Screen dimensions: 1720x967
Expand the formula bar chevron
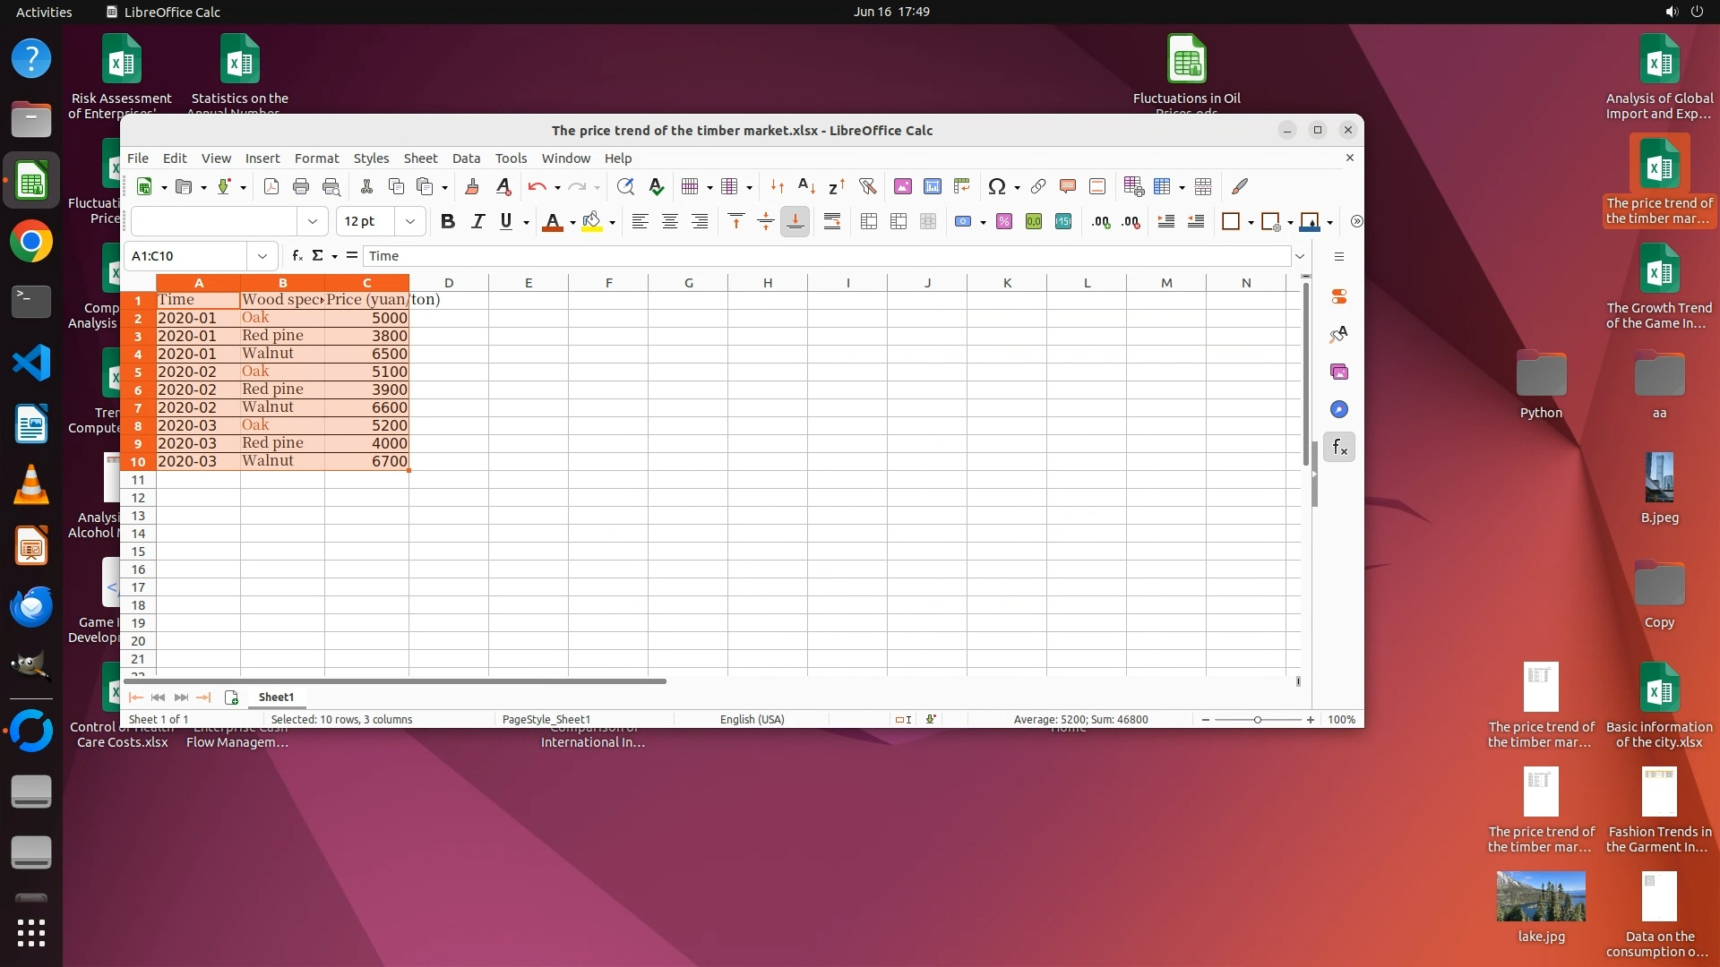point(1300,256)
